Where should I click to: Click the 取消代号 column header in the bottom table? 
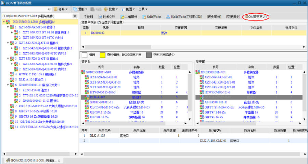tap(215, 131)
